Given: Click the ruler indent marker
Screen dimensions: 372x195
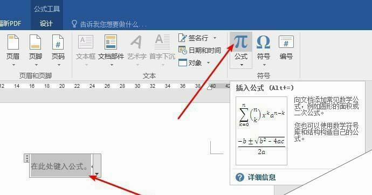Looking at the screenshot, I should 210,88.
